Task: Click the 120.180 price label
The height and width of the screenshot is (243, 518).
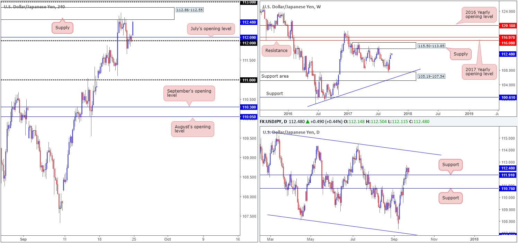Action: 508,26
